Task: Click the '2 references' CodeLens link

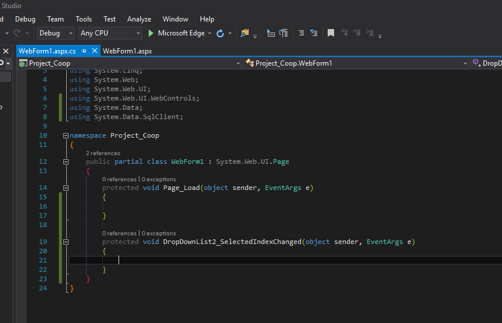Action: tap(103, 153)
